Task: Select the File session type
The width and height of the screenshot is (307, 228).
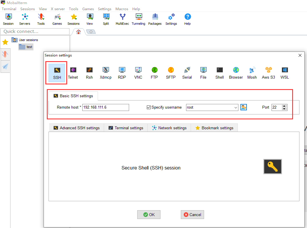Action: [x=204, y=73]
